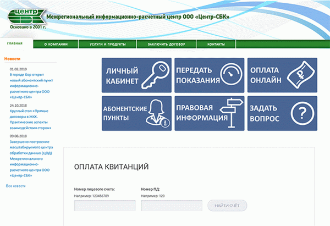Click the Основано в 2001 г. caption
This screenshot has height=226, width=330.
click(x=28, y=27)
